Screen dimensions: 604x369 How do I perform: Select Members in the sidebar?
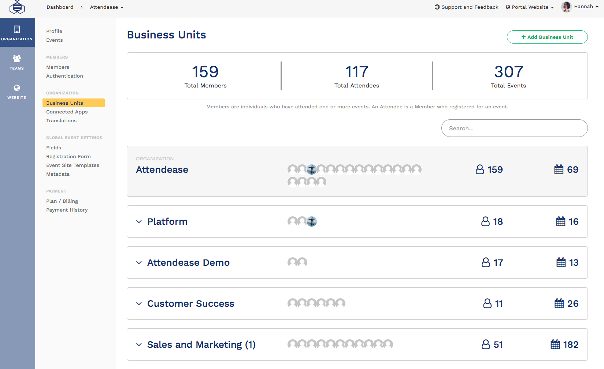(58, 67)
